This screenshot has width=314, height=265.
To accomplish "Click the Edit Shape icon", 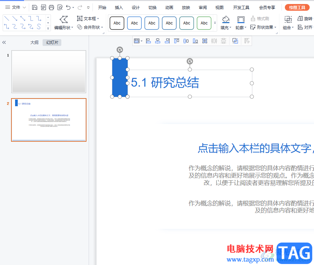I will click(x=64, y=19).
